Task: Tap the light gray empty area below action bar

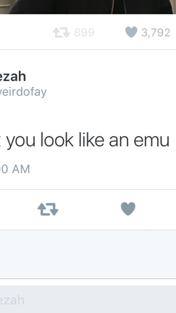Action: [88, 254]
